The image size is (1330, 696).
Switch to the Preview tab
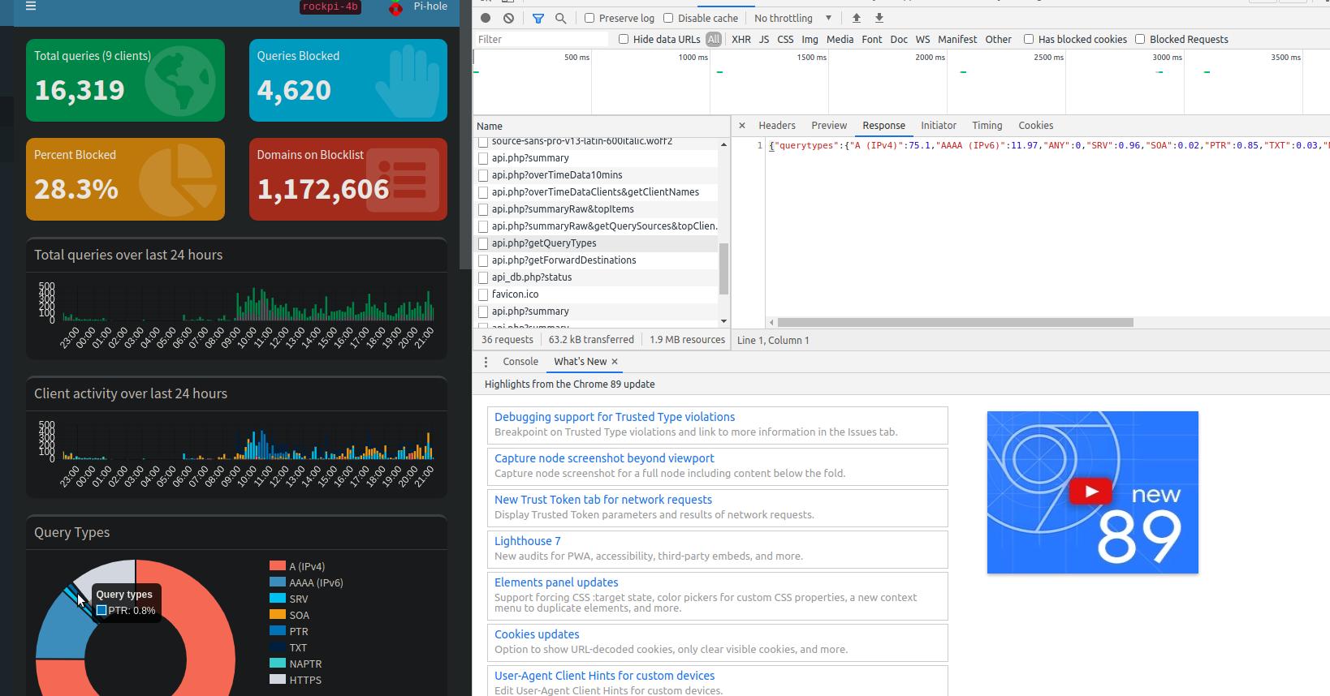pyautogui.click(x=829, y=126)
